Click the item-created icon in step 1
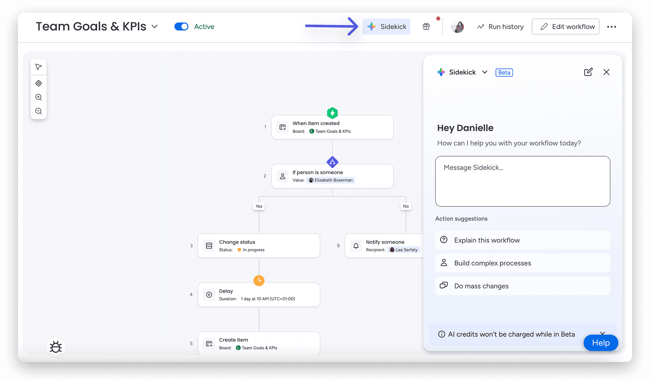 coord(283,127)
